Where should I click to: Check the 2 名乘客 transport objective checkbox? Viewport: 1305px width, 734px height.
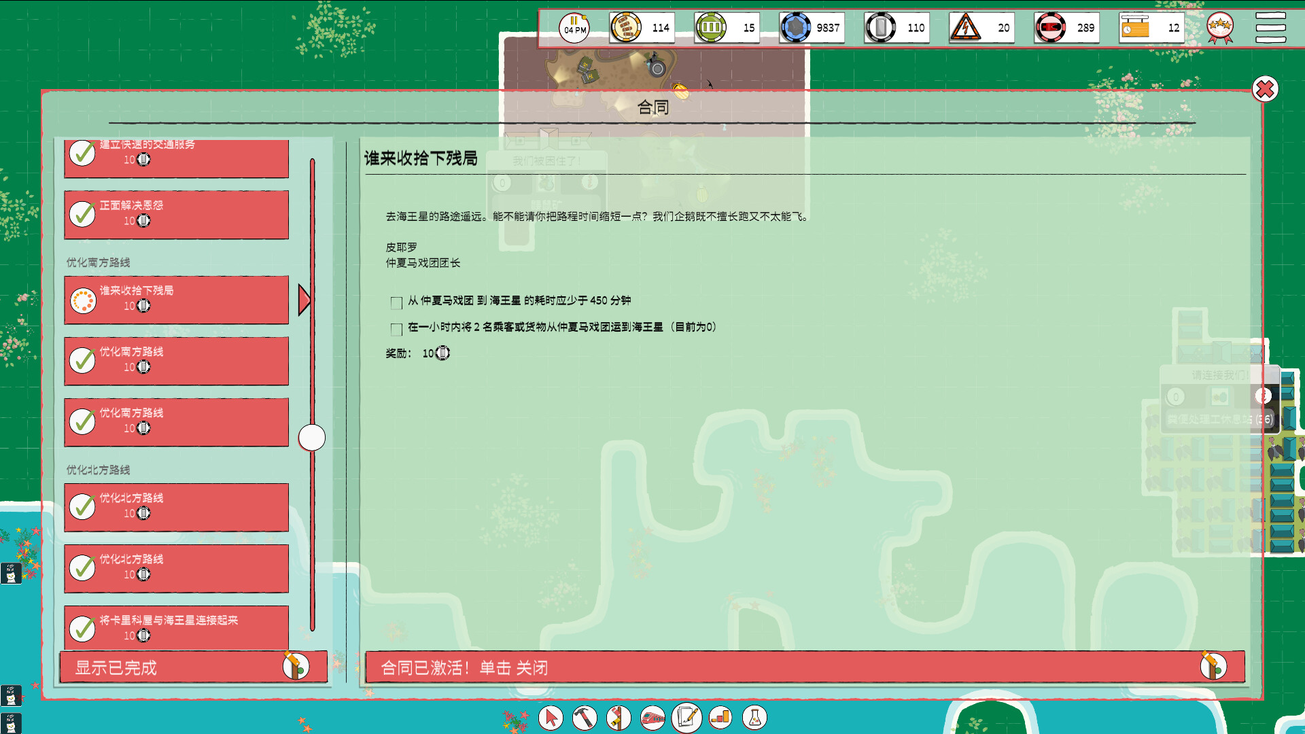point(396,329)
